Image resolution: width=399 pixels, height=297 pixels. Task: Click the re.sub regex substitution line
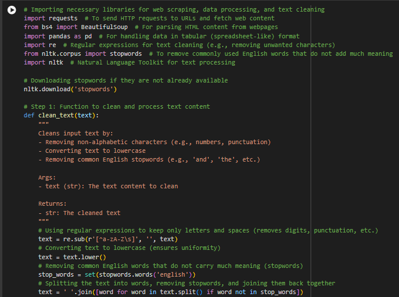108,239
